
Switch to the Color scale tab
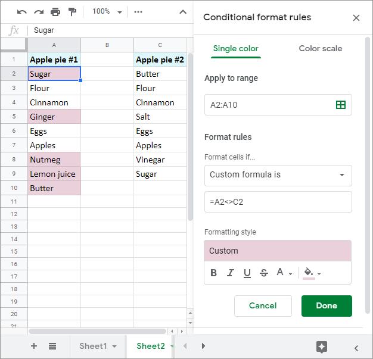(x=320, y=48)
